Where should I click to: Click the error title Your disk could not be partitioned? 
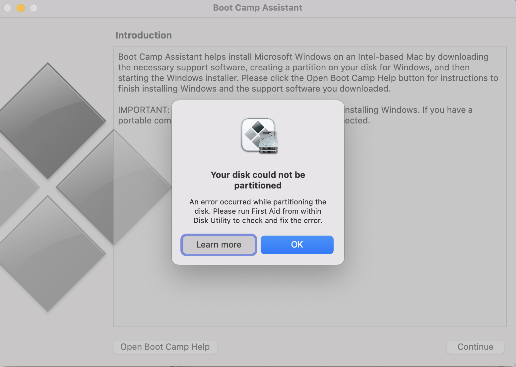[x=258, y=180]
